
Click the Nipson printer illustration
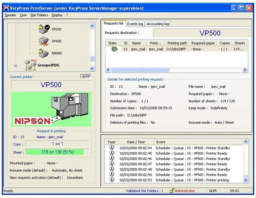tap(51, 109)
